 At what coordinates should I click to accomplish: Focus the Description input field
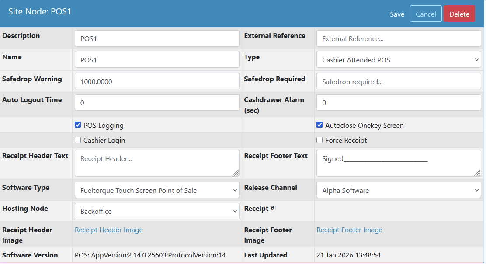click(157, 38)
